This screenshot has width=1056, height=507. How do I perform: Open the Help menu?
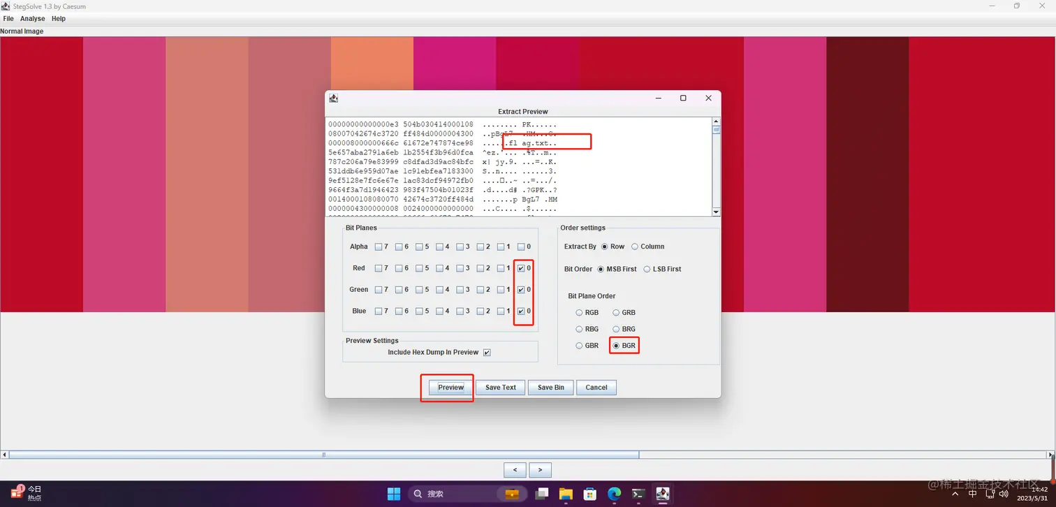(x=59, y=19)
